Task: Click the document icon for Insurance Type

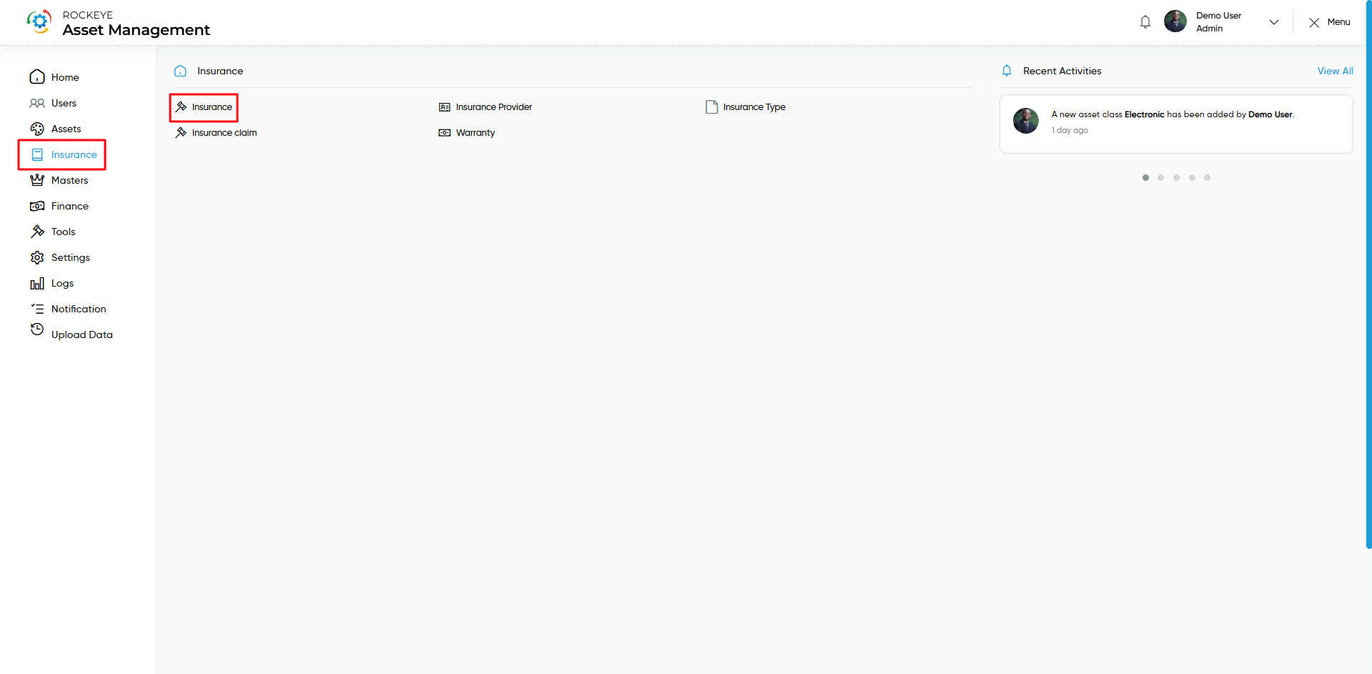Action: [x=711, y=107]
